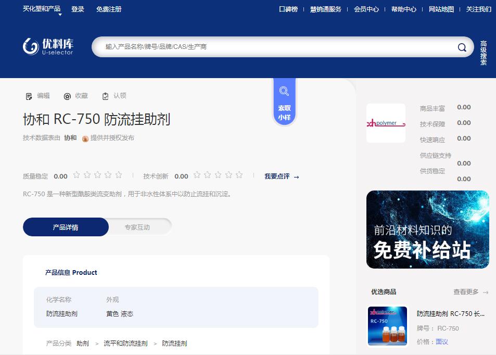Click the 协和 supplier name

point(70,137)
